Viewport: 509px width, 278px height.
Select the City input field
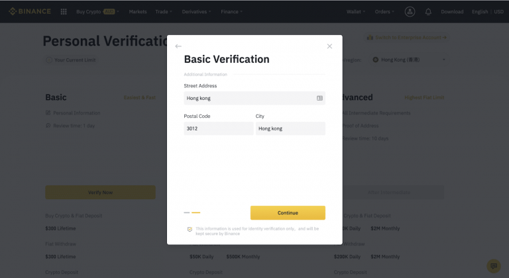tap(290, 128)
